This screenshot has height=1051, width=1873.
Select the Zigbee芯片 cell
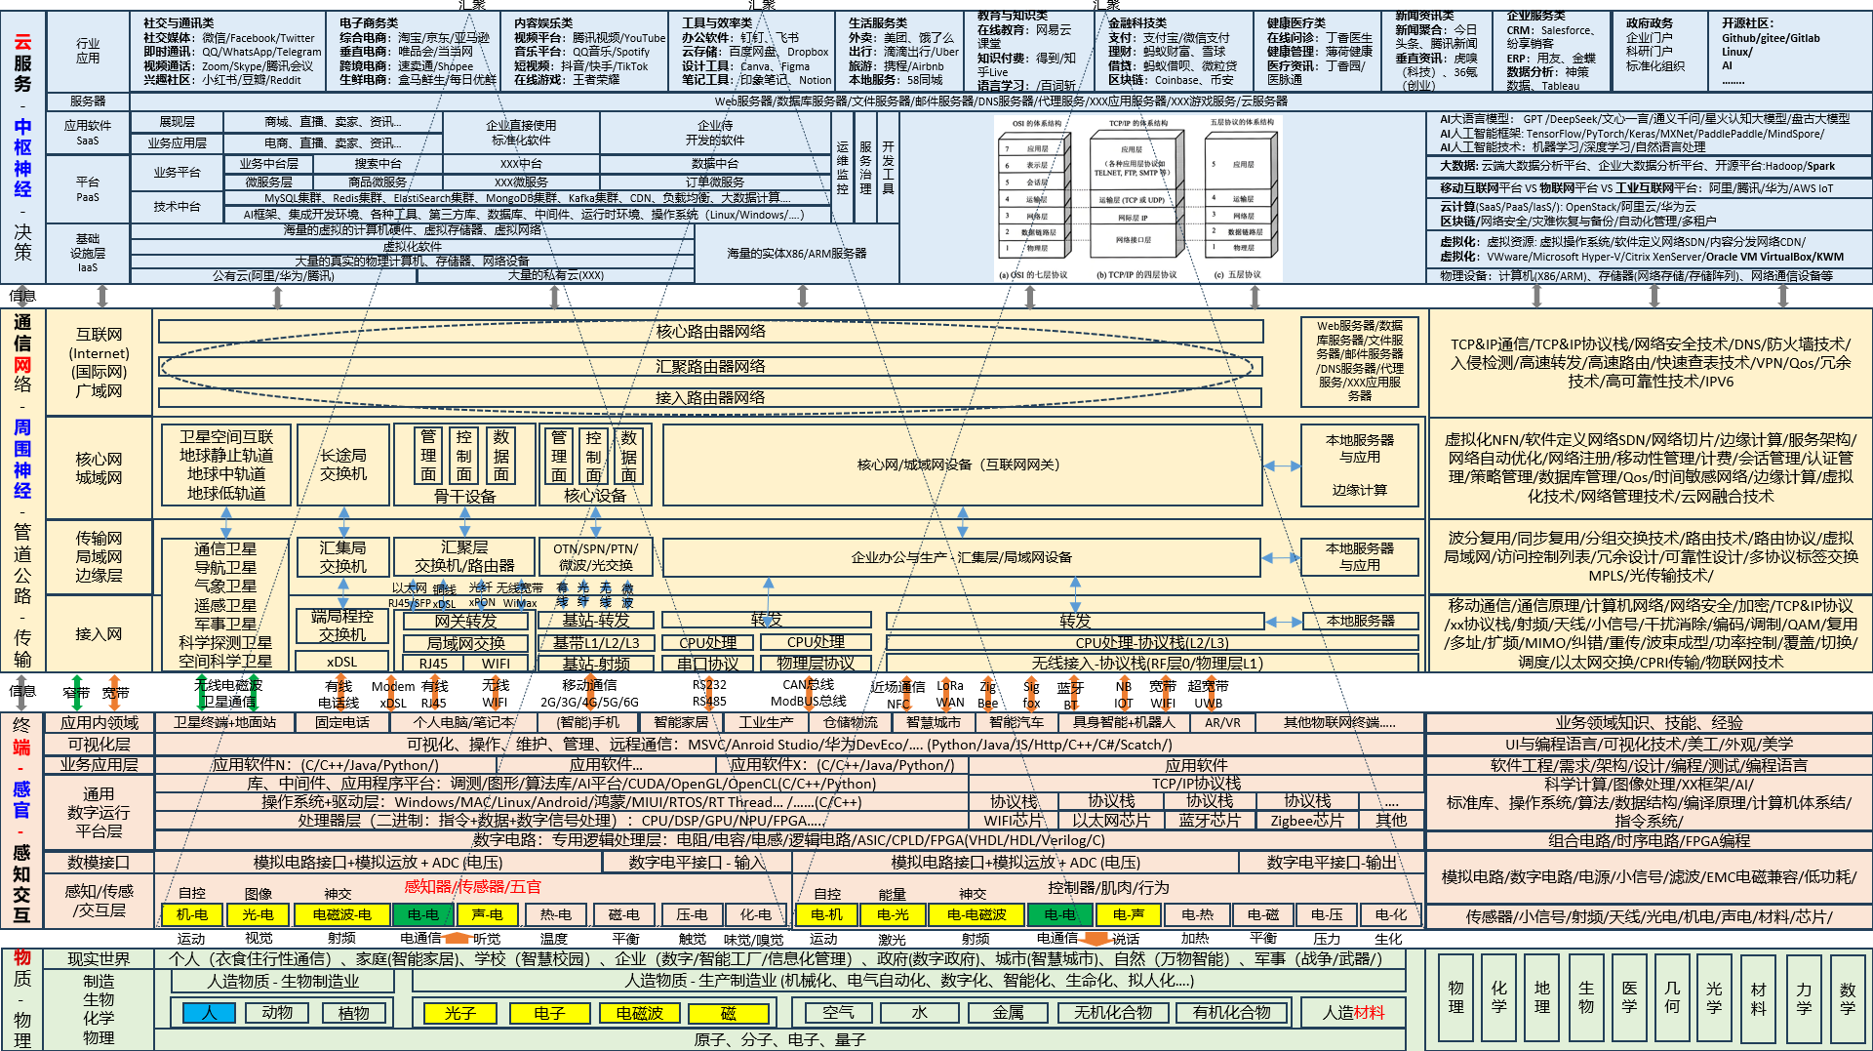(x=1306, y=821)
